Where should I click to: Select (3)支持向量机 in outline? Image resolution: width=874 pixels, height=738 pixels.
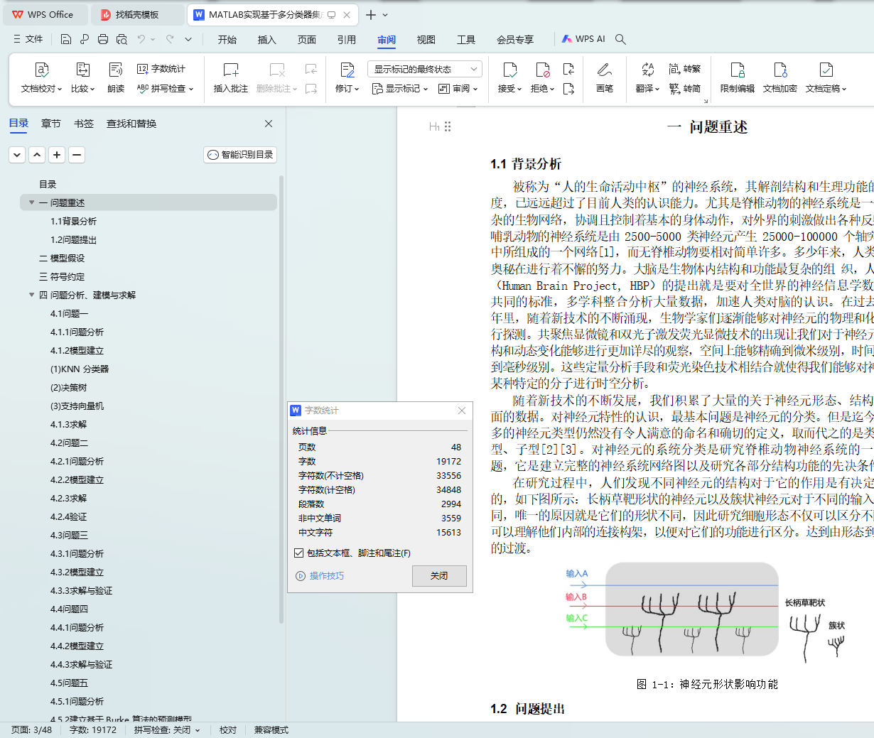point(77,406)
